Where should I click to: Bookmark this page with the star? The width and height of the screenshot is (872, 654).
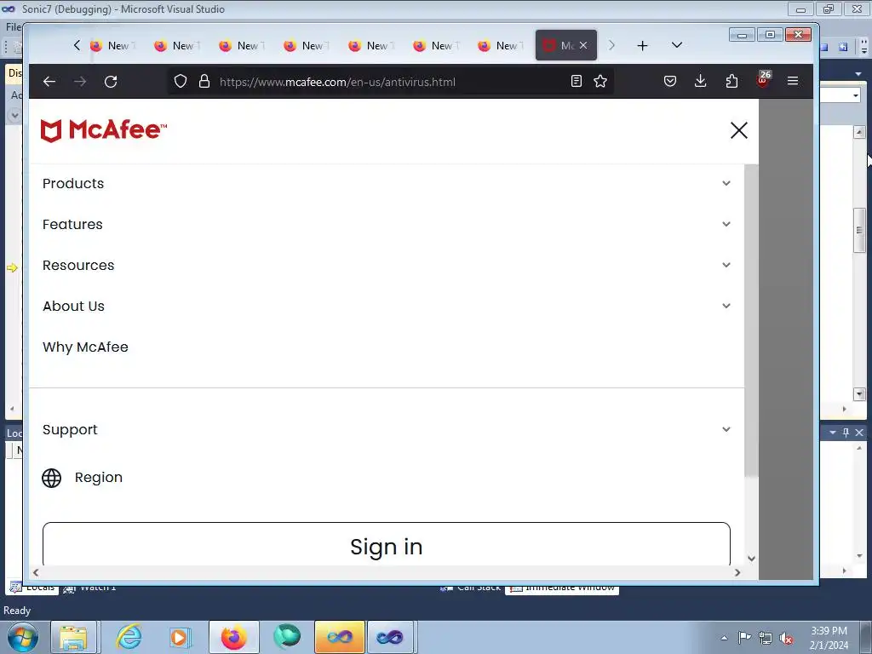click(600, 81)
